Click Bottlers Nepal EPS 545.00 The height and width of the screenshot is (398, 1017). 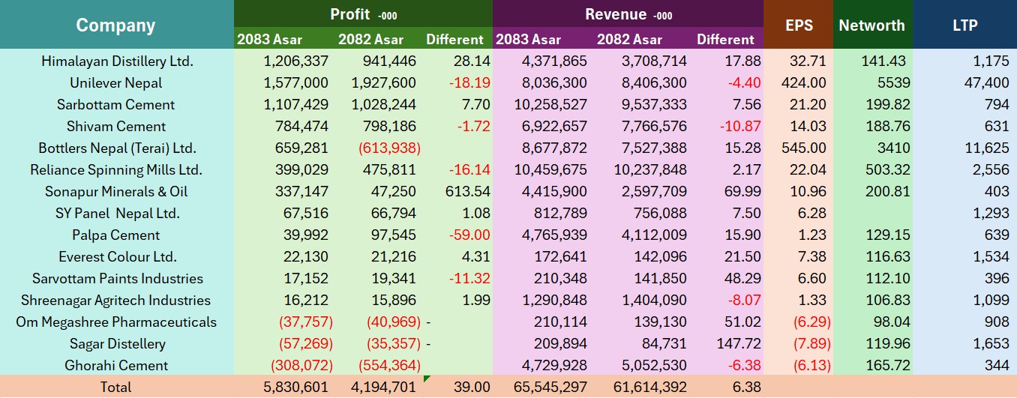pyautogui.click(x=803, y=148)
